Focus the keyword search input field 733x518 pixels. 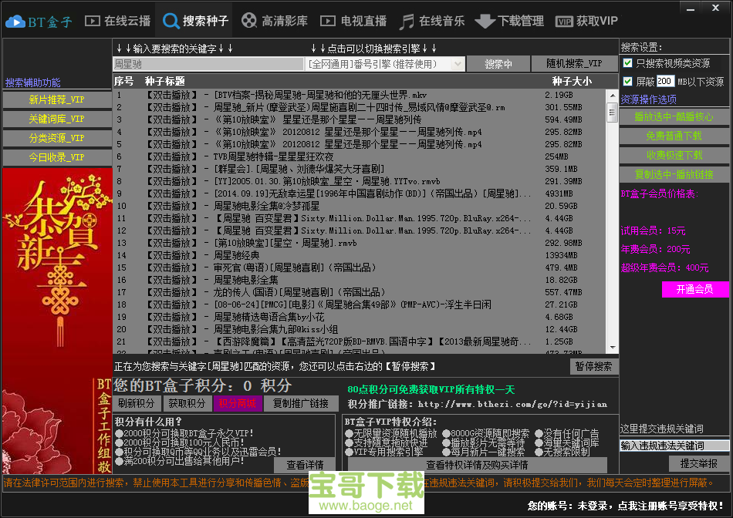click(x=208, y=64)
